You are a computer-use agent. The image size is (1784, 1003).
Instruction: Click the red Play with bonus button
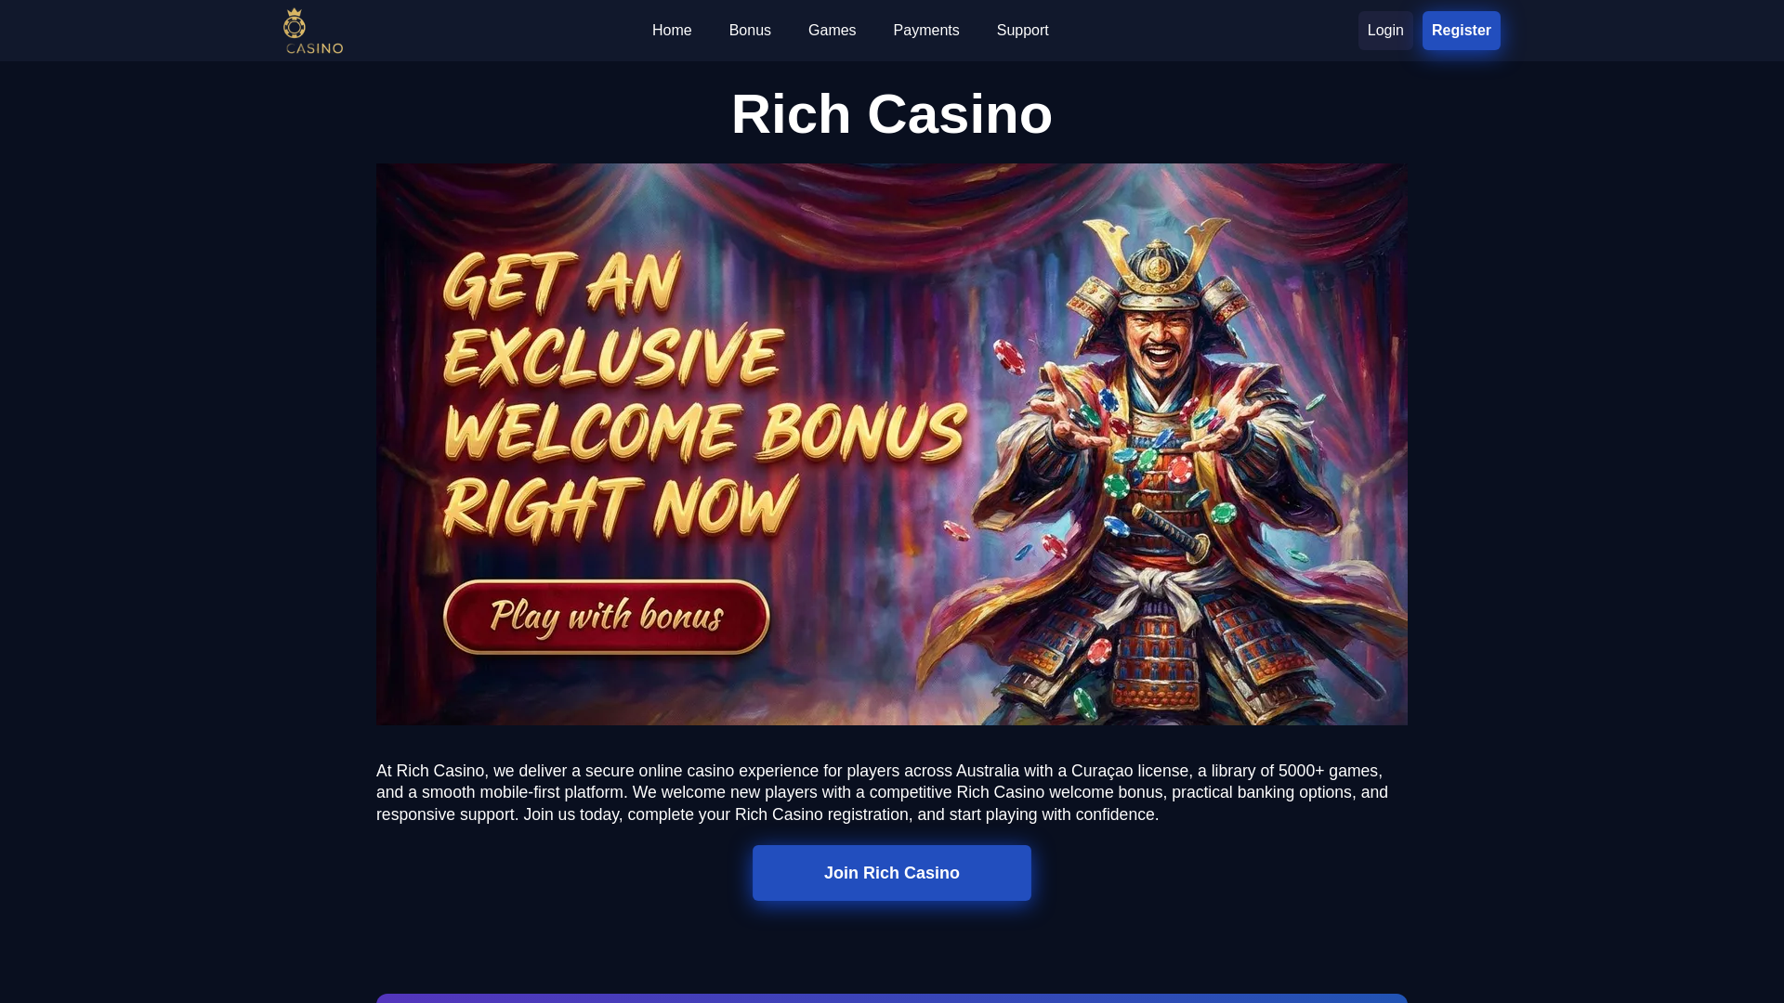click(607, 617)
